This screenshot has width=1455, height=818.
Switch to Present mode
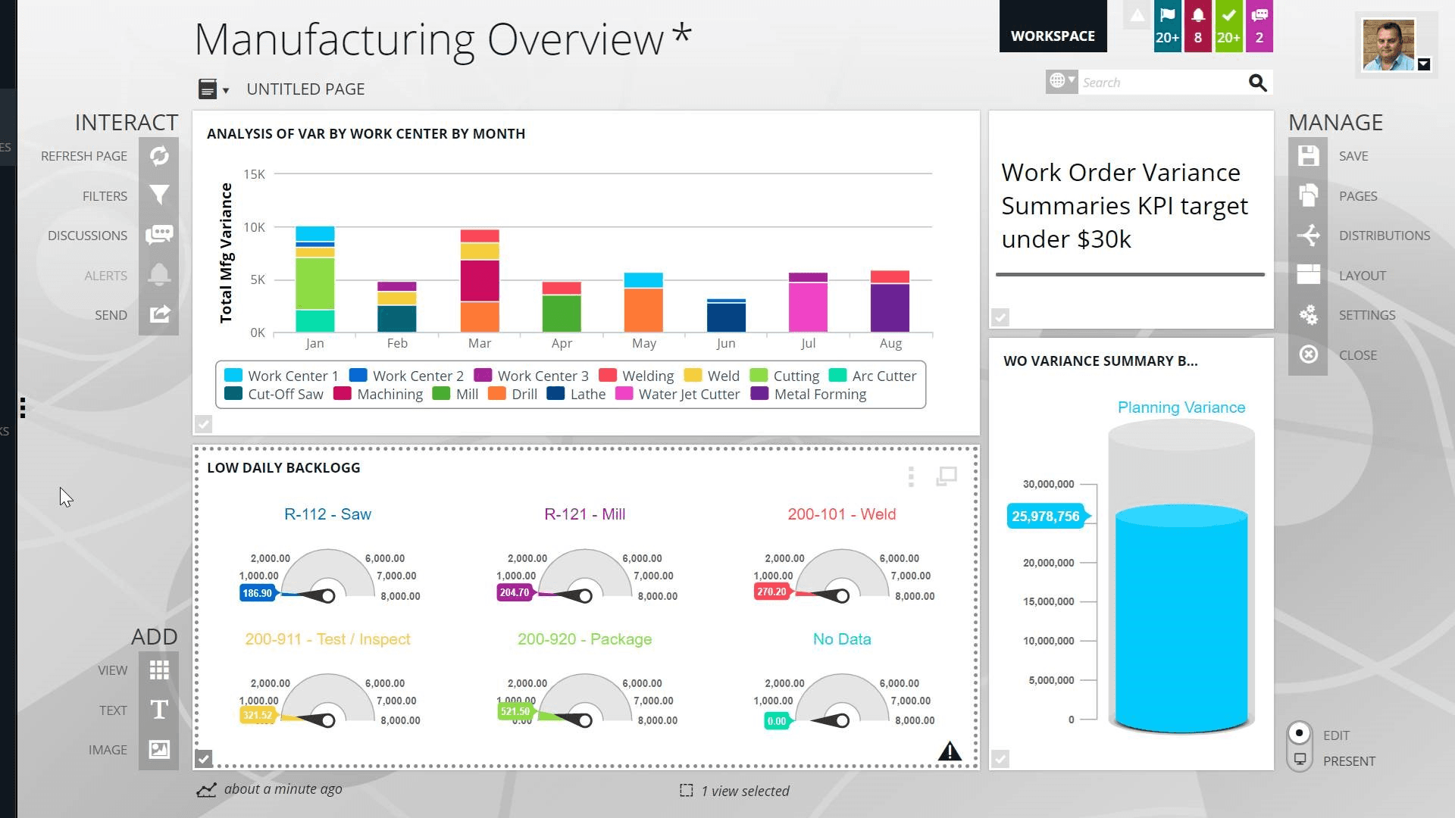[x=1300, y=760]
